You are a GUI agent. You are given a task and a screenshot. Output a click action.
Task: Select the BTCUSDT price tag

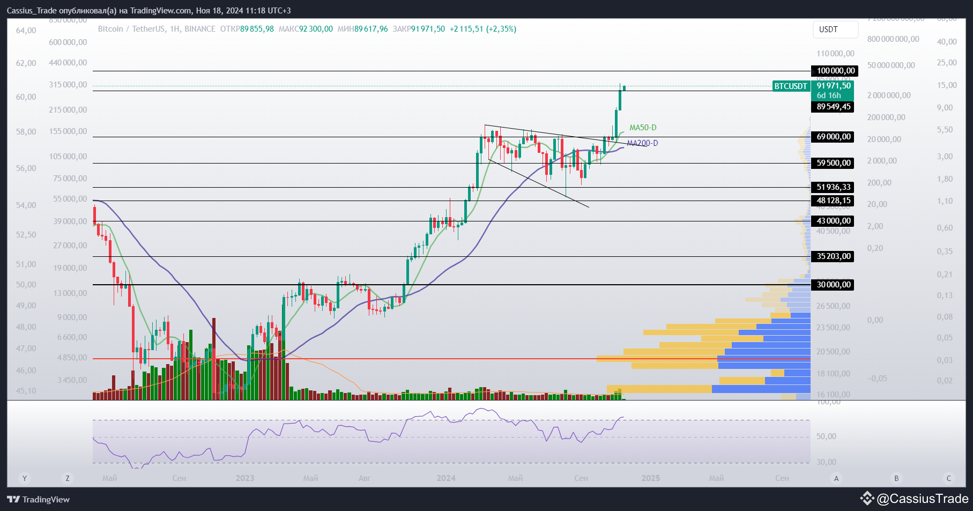coord(791,86)
